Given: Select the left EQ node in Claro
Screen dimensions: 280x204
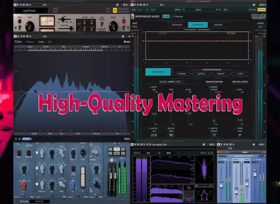Looking at the screenshot, I should 35,91.
